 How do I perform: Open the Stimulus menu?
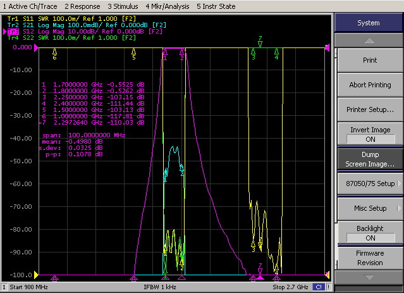click(123, 6)
